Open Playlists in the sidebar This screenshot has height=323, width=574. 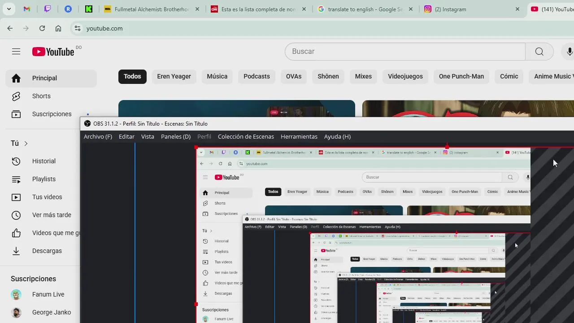43,179
